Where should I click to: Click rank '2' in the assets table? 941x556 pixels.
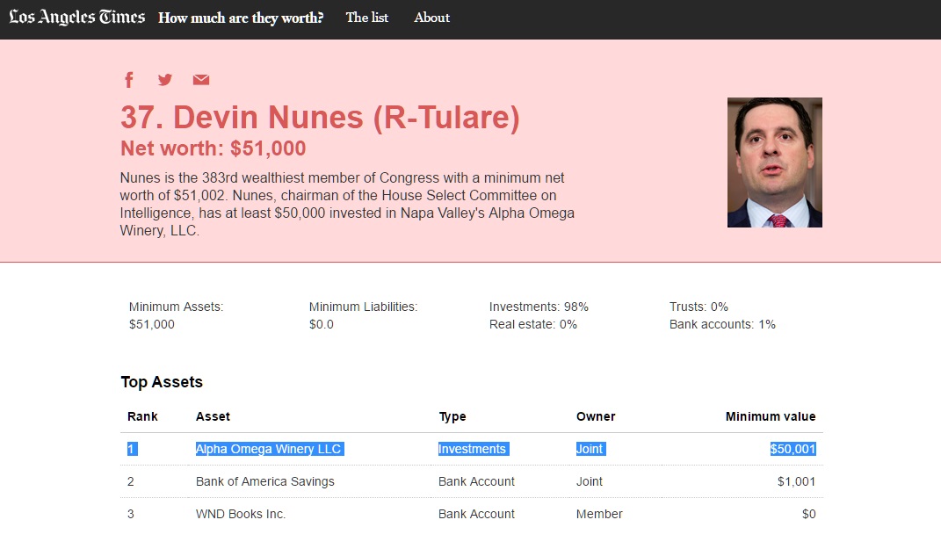click(x=131, y=481)
